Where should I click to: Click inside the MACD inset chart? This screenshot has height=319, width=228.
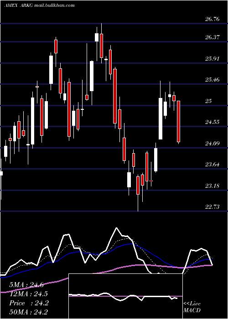pos(125,296)
